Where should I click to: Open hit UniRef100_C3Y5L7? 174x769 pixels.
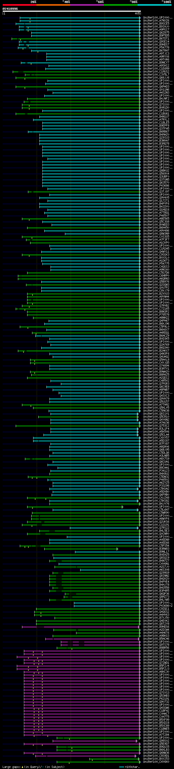tap(156, 75)
